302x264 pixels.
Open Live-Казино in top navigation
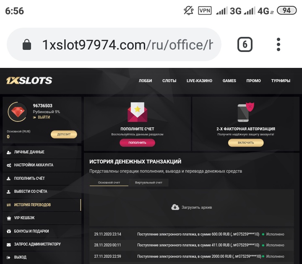point(199,80)
